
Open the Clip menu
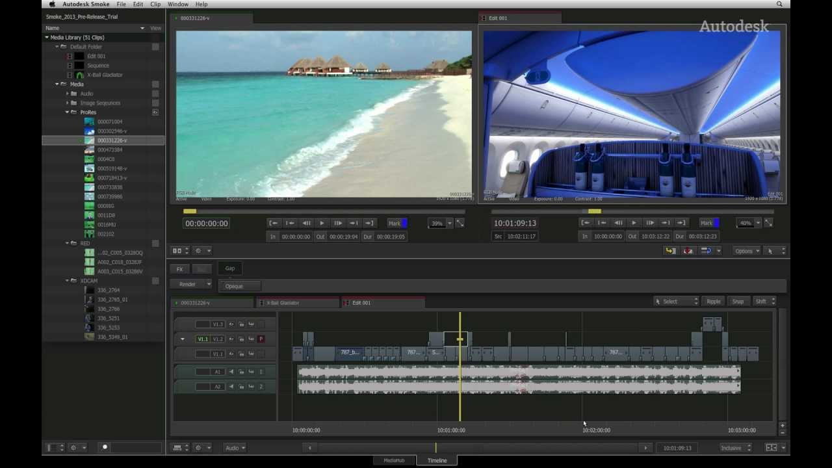coord(155,4)
